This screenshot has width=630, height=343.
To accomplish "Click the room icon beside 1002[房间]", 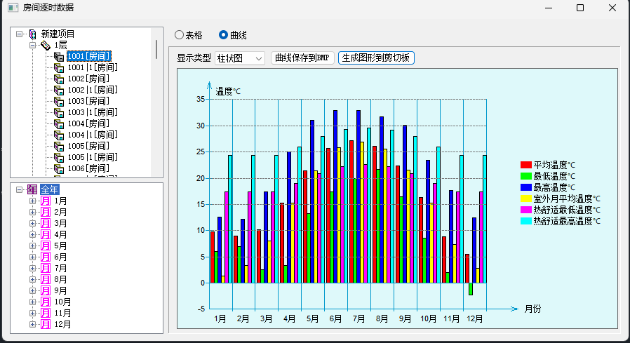I will click(x=59, y=79).
